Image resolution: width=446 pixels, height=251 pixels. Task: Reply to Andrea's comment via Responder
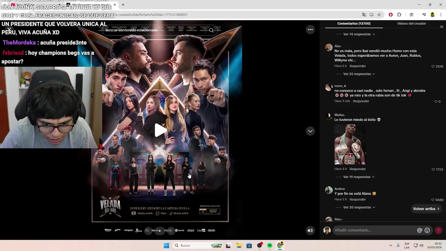[357, 199]
